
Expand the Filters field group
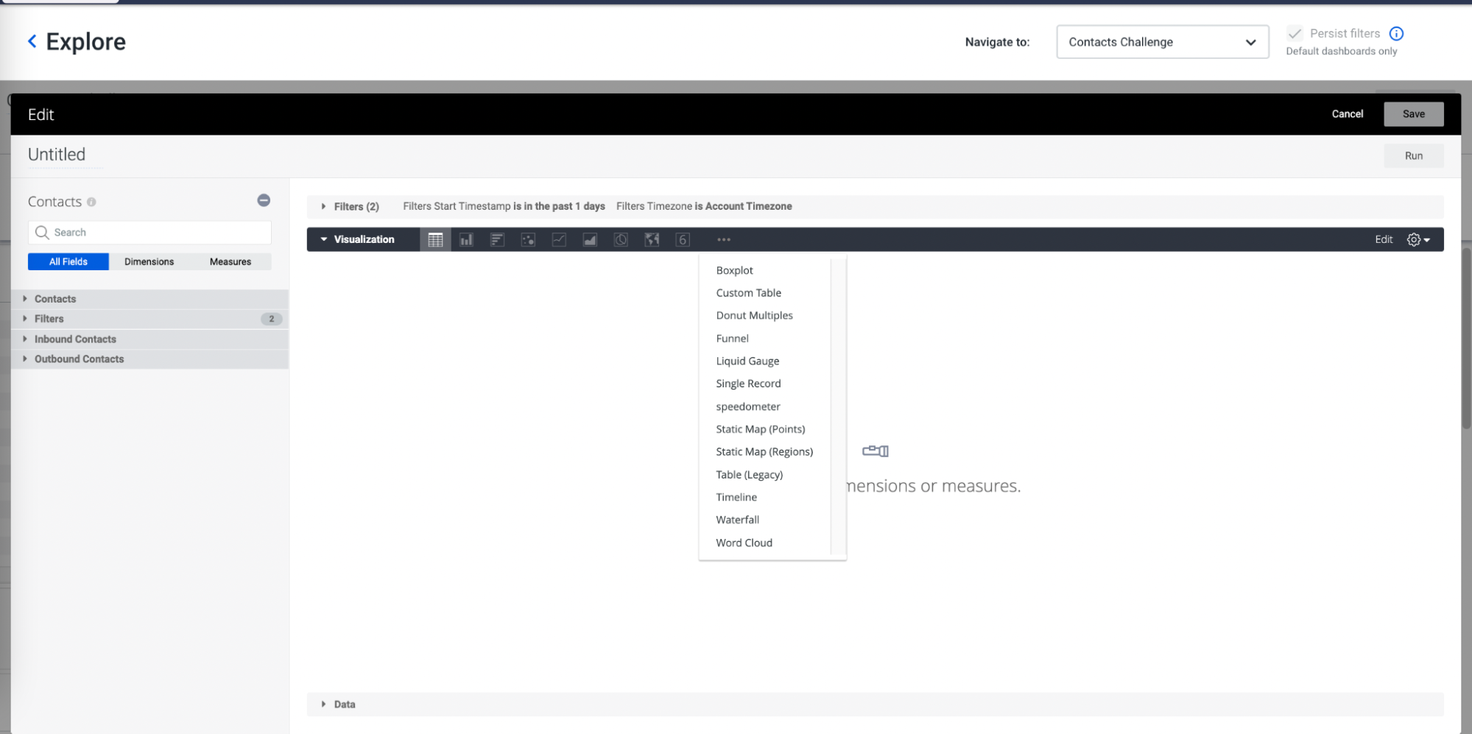(x=149, y=319)
